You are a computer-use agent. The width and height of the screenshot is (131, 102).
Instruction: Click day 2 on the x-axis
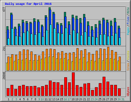[x=12, y=99]
